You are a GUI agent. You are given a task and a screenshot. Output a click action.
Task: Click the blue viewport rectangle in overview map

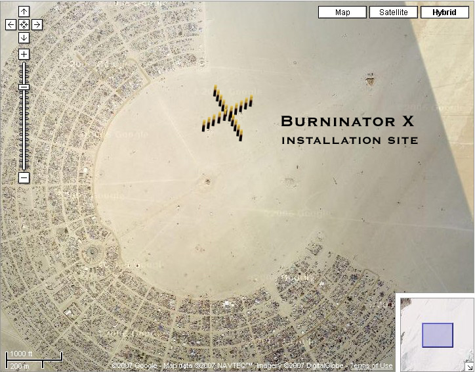pos(438,335)
